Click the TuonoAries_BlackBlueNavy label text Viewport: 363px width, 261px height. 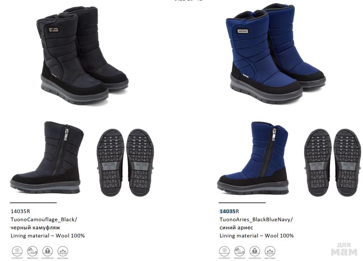(x=256, y=219)
